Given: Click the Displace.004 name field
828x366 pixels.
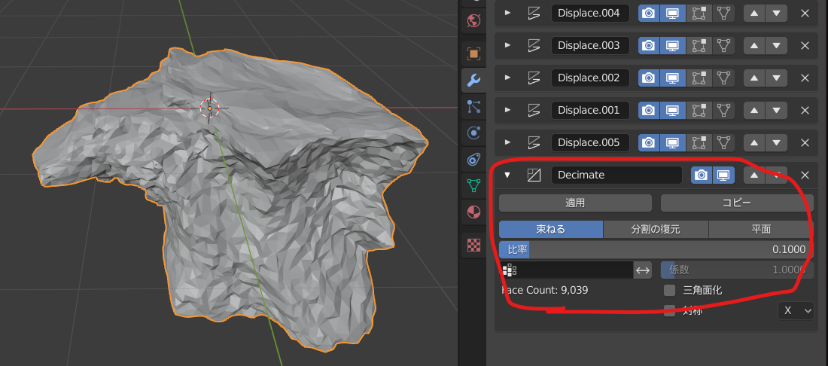Looking at the screenshot, I should [x=590, y=14].
